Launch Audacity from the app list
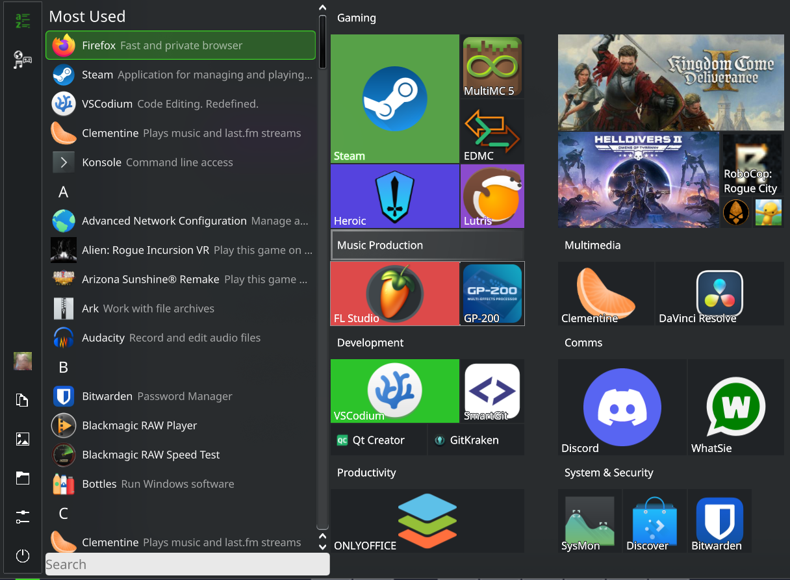The height and width of the screenshot is (580, 790). pos(181,338)
